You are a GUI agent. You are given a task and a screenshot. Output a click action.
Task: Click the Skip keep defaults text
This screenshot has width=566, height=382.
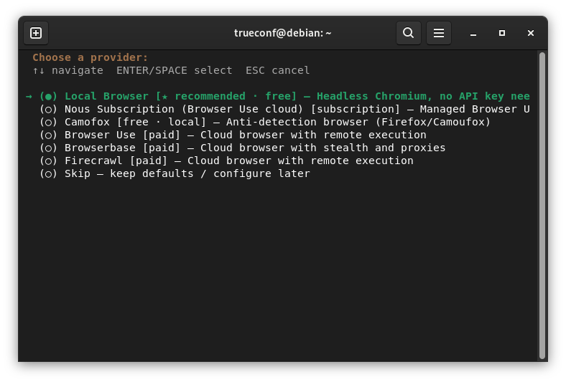[x=187, y=174]
